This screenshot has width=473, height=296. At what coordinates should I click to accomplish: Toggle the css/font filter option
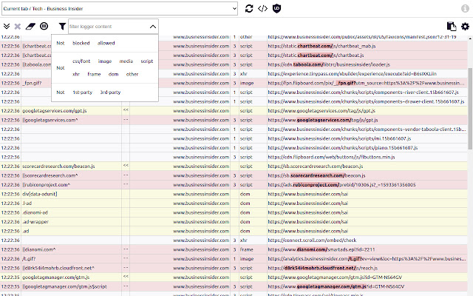pyautogui.click(x=81, y=61)
